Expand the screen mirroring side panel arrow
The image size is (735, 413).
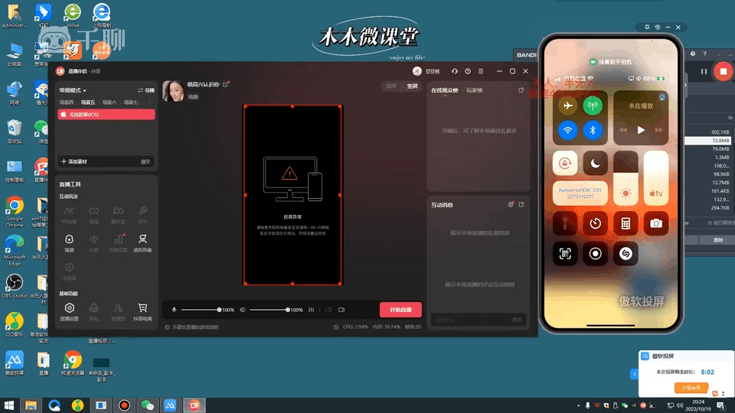(685, 85)
